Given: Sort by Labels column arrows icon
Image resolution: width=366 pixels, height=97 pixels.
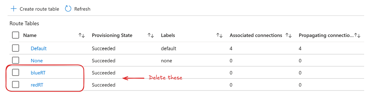Looking at the screenshot, I should click(x=220, y=35).
